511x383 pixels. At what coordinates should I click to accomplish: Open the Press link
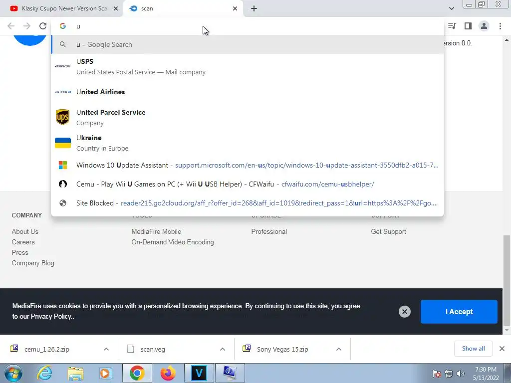click(x=20, y=252)
